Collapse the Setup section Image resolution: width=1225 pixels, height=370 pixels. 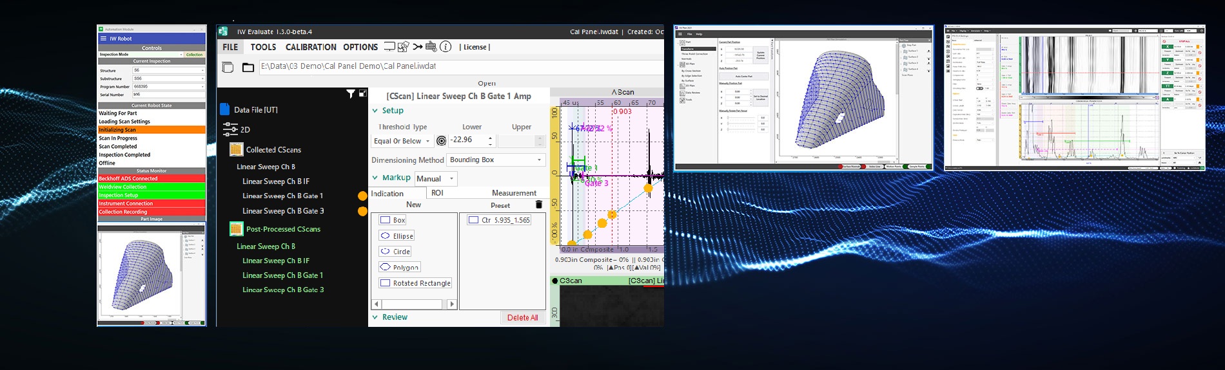(375, 111)
